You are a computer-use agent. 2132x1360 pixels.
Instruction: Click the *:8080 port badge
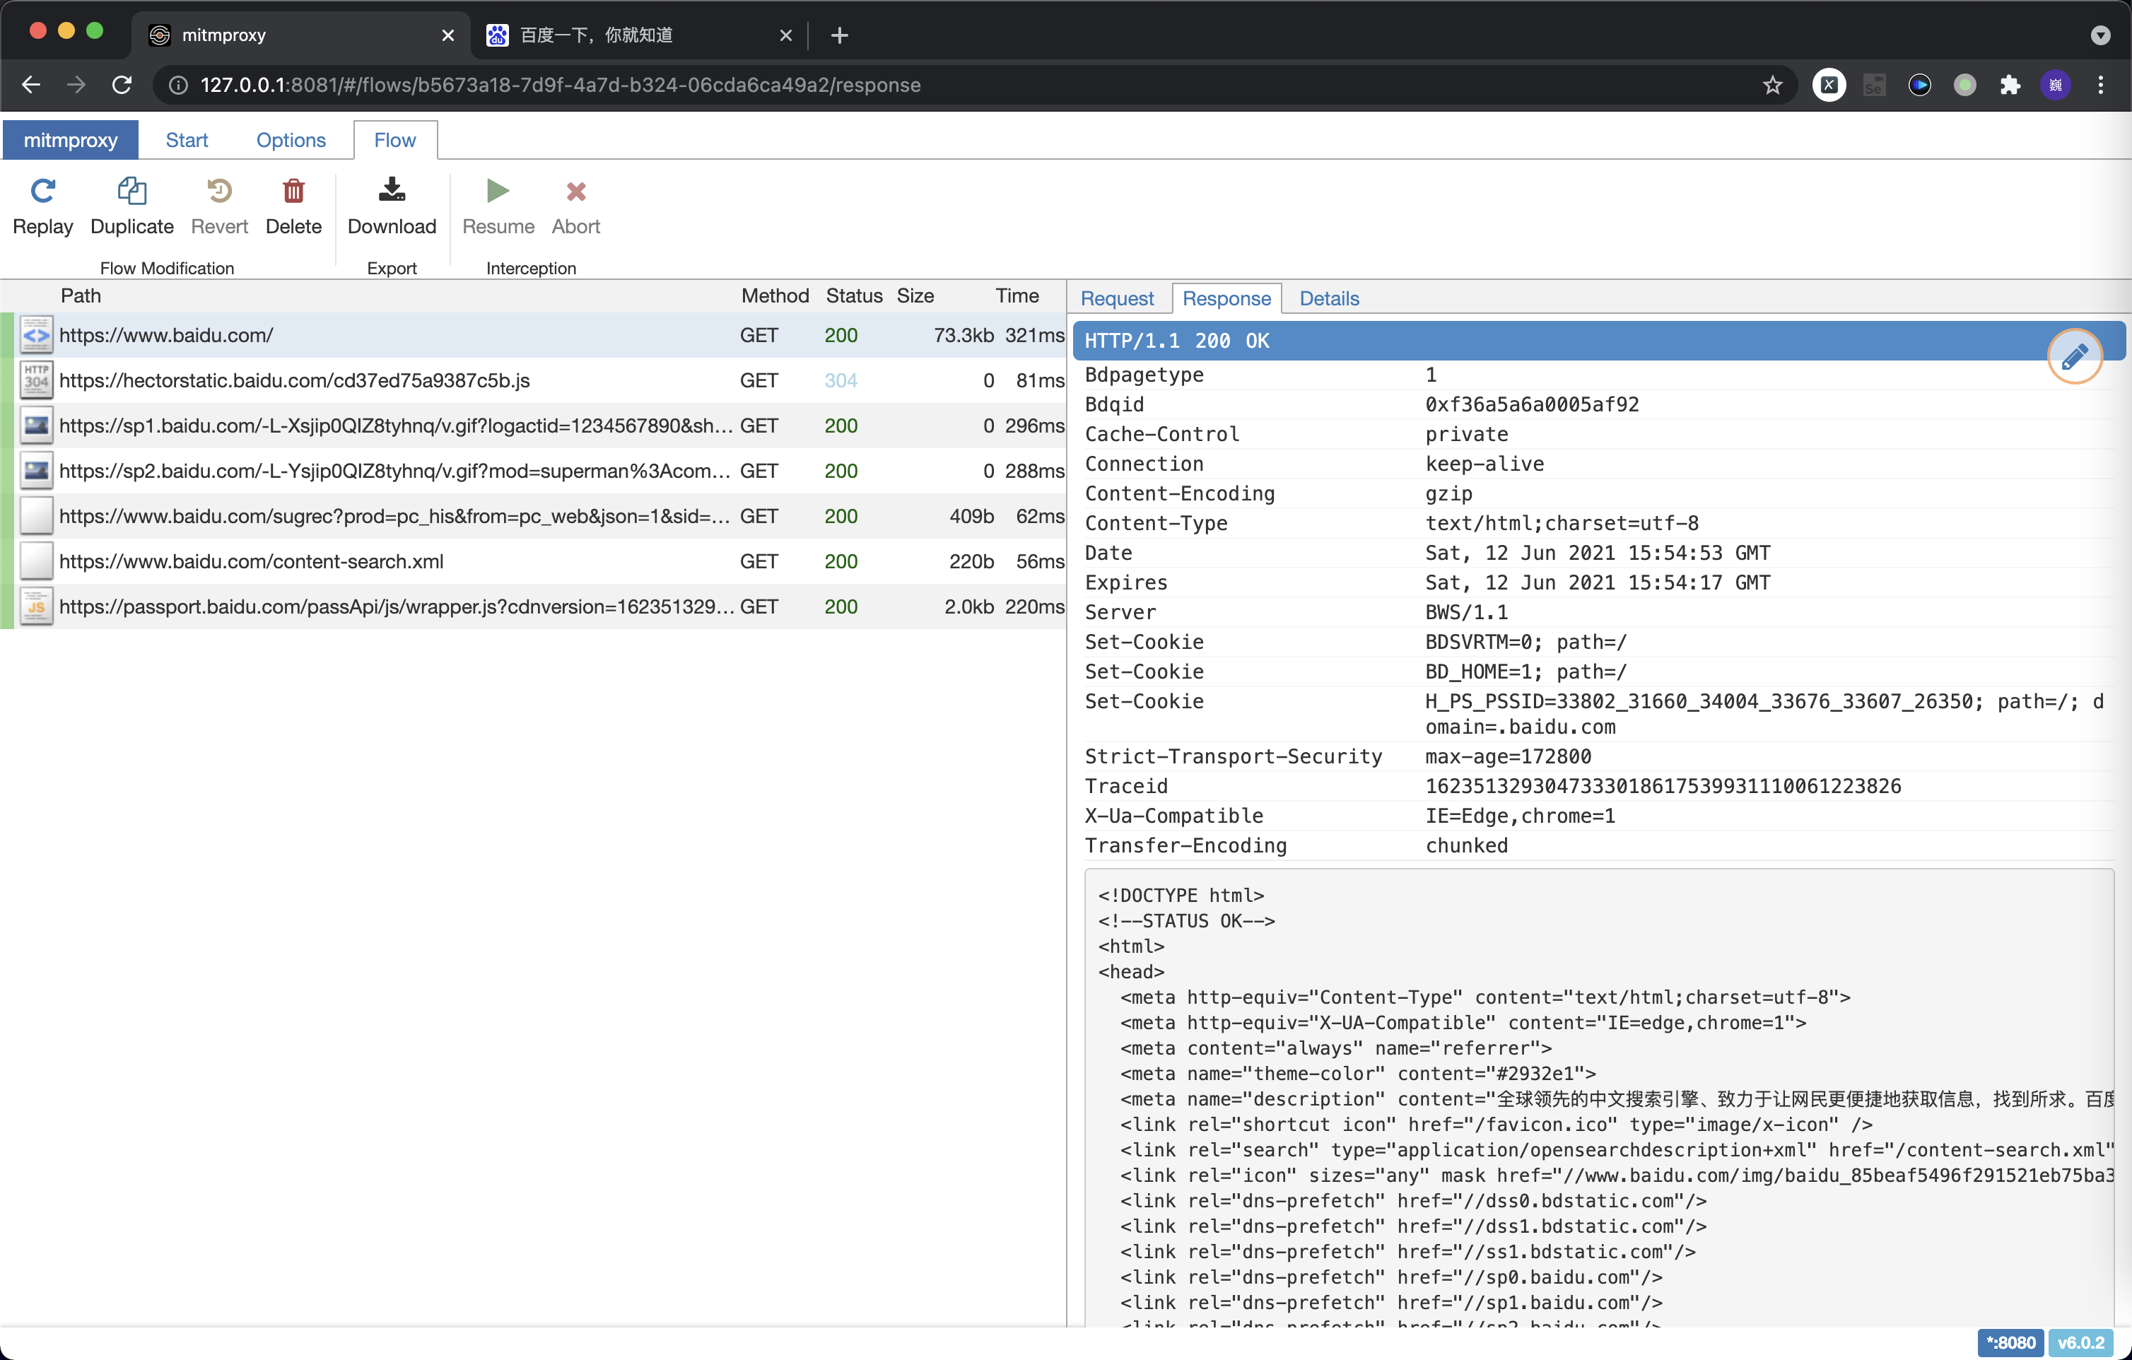2010,1342
